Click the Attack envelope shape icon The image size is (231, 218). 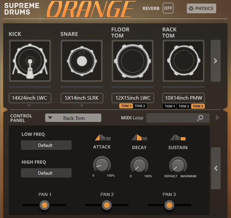coord(103,137)
